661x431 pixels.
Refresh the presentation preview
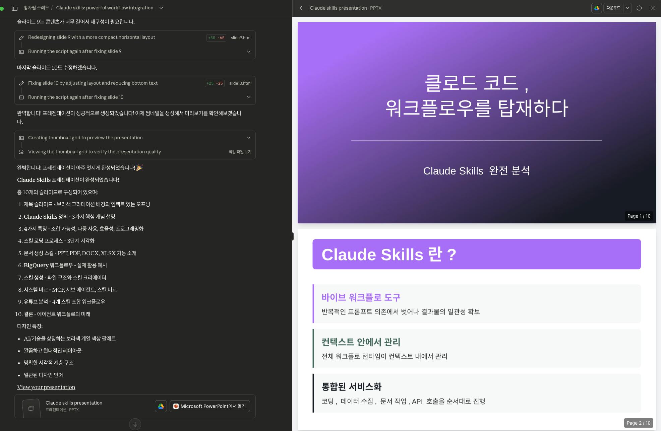pyautogui.click(x=639, y=8)
